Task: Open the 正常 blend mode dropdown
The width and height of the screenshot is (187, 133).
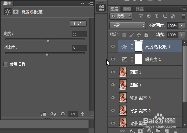Action: (127, 26)
